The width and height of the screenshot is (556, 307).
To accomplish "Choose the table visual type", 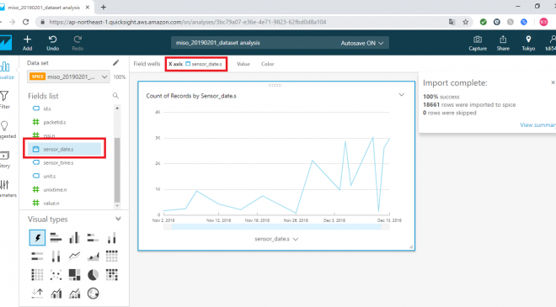I will coord(37,274).
